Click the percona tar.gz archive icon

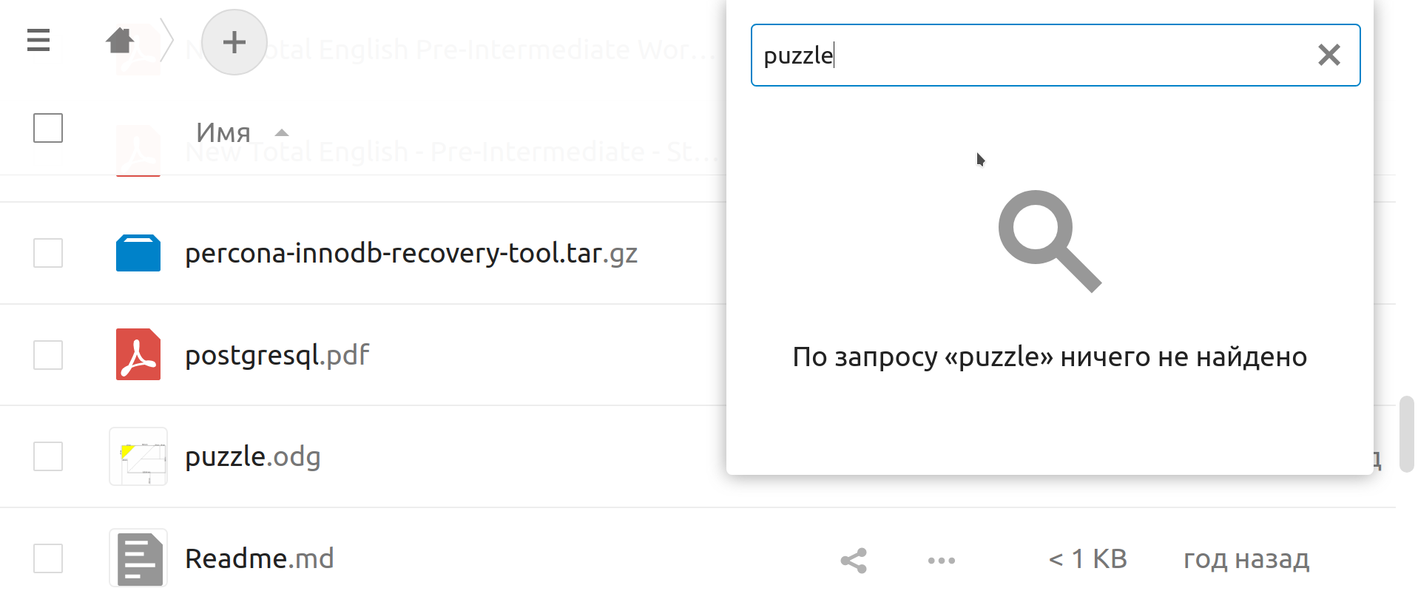(x=138, y=253)
